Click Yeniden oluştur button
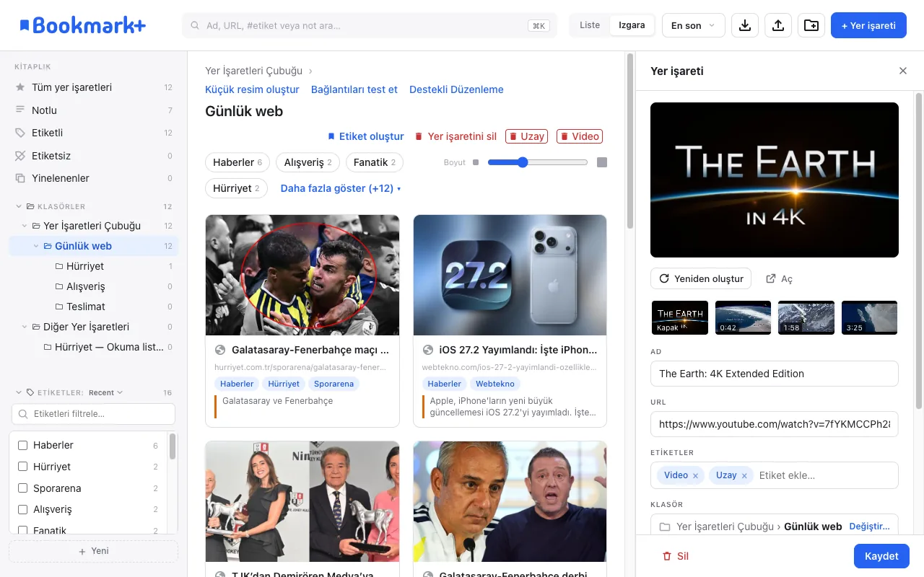924x577 pixels. click(701, 278)
